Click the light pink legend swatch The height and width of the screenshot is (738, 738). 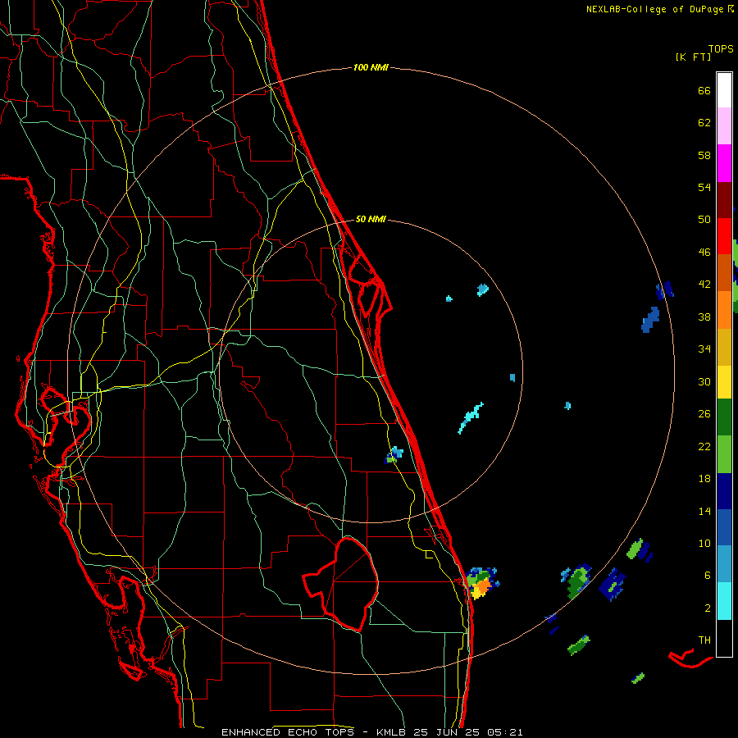(x=724, y=125)
